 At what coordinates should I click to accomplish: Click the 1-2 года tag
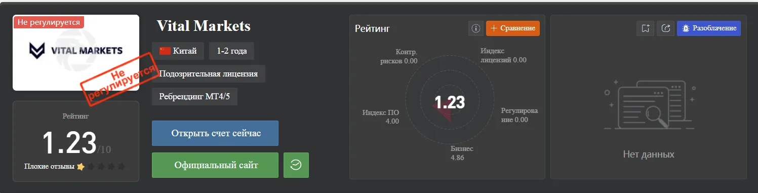pos(231,51)
